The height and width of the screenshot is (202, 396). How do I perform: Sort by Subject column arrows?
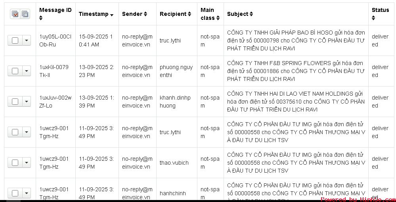coord(251,14)
